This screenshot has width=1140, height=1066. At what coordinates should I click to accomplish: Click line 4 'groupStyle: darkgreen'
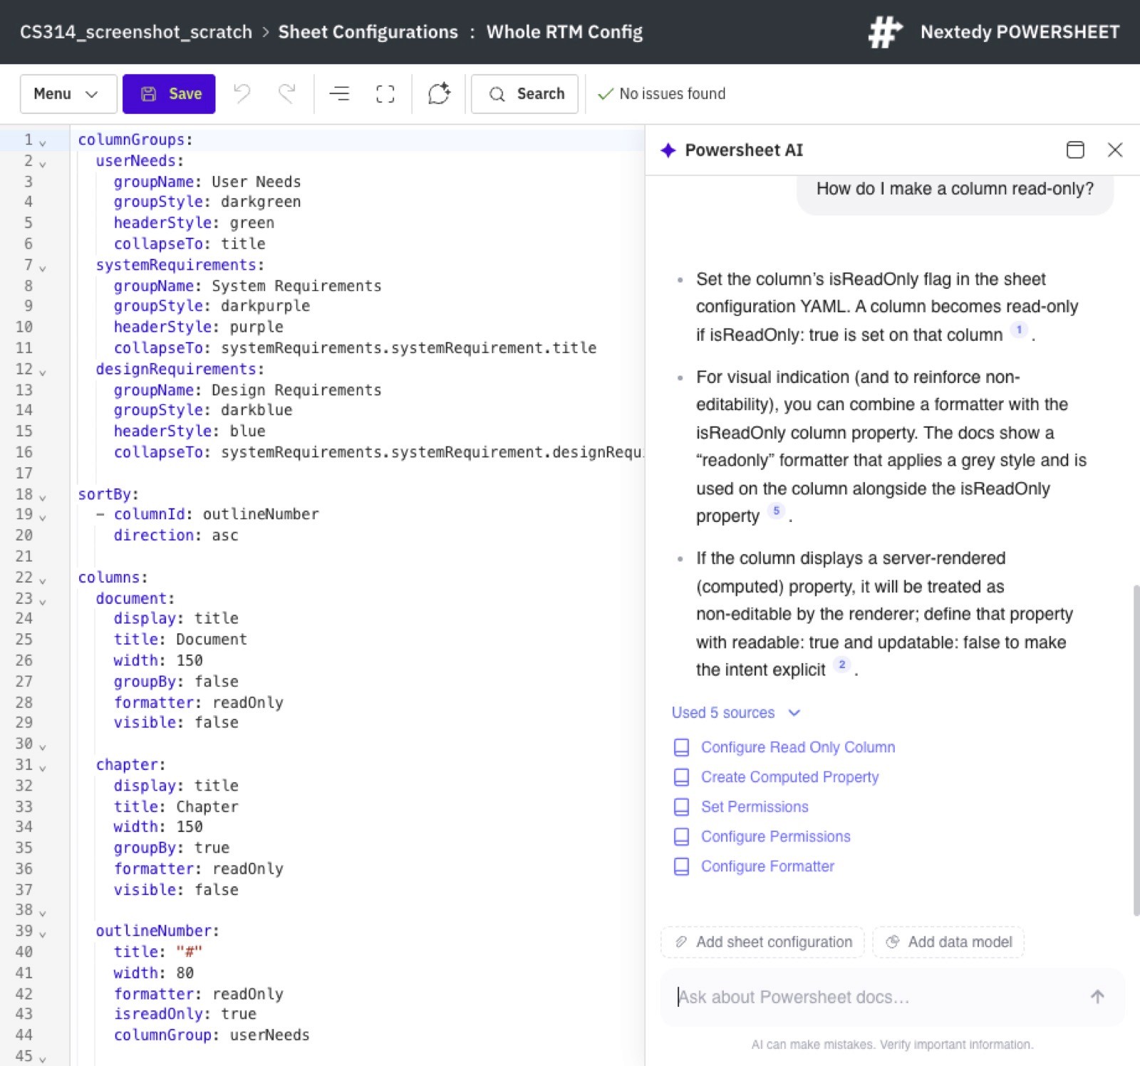coord(207,202)
